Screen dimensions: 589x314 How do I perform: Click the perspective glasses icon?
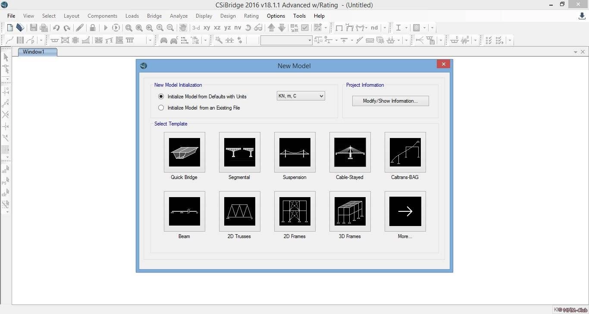pyautogui.click(x=258, y=28)
